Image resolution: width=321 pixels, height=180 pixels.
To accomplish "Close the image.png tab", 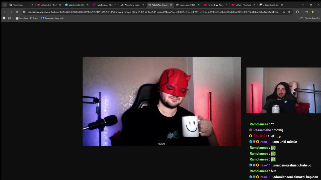I will point(199,5).
